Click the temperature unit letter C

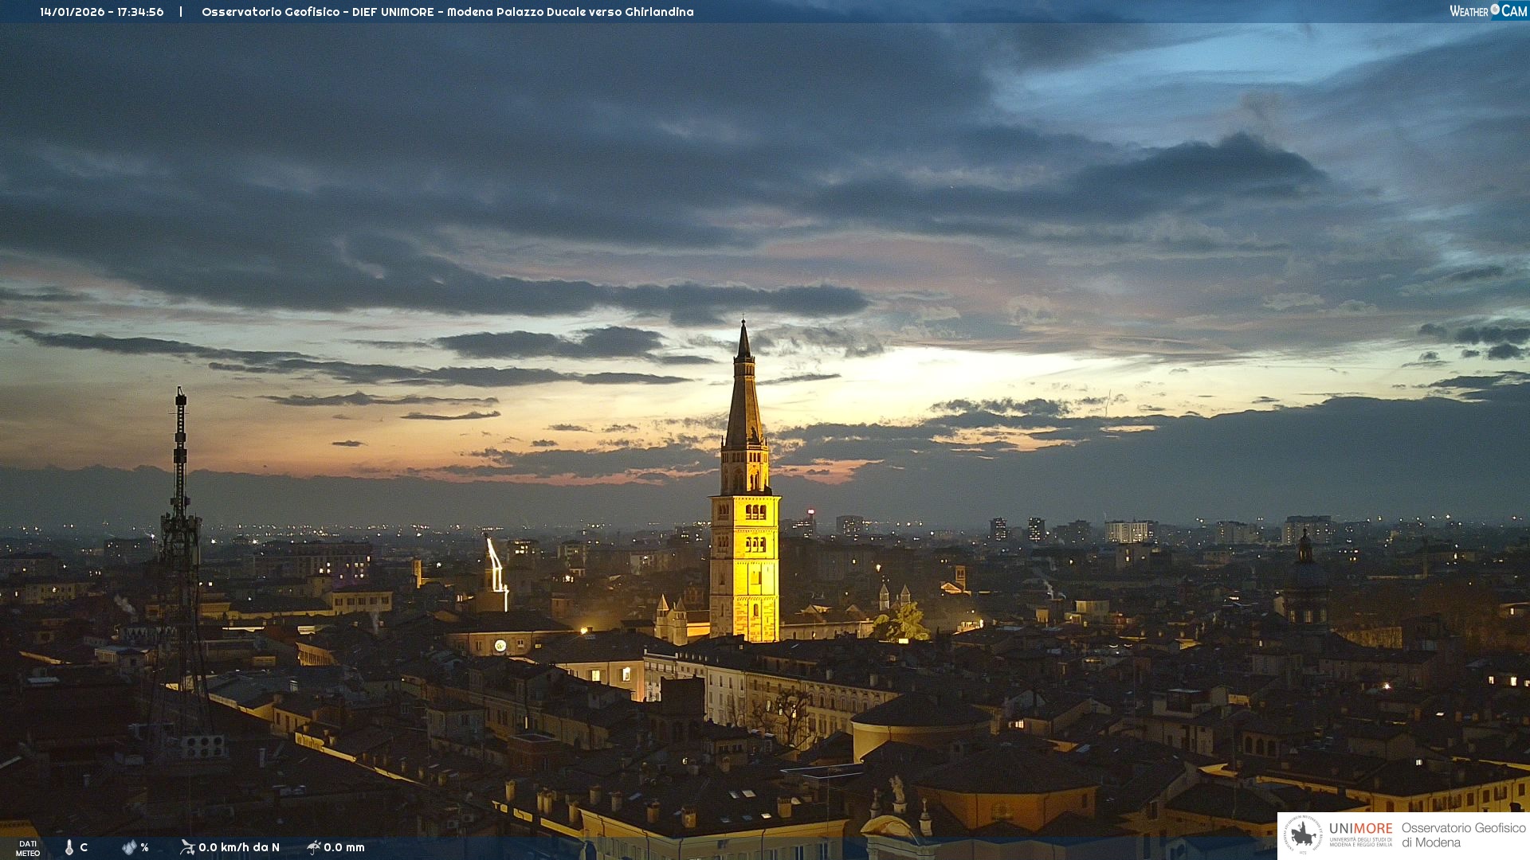click(x=84, y=847)
